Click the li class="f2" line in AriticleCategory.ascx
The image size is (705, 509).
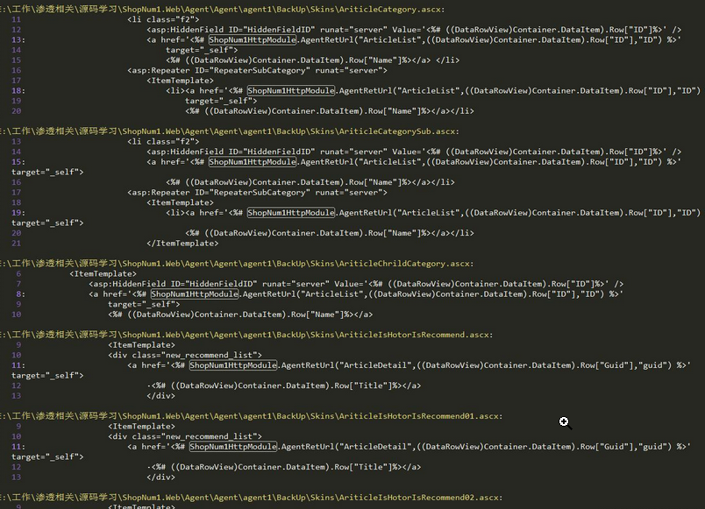coord(163,20)
